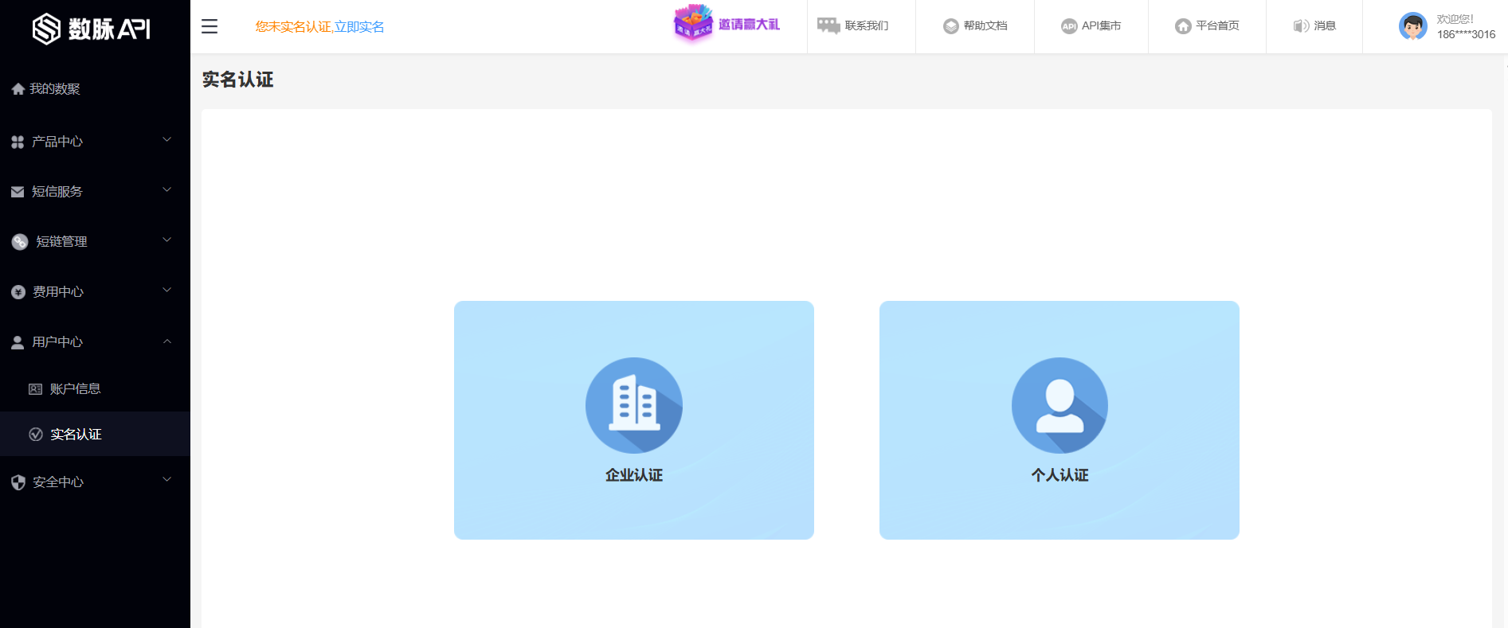
Task: Click the 数脉API logo
Action: pyautogui.click(x=92, y=29)
